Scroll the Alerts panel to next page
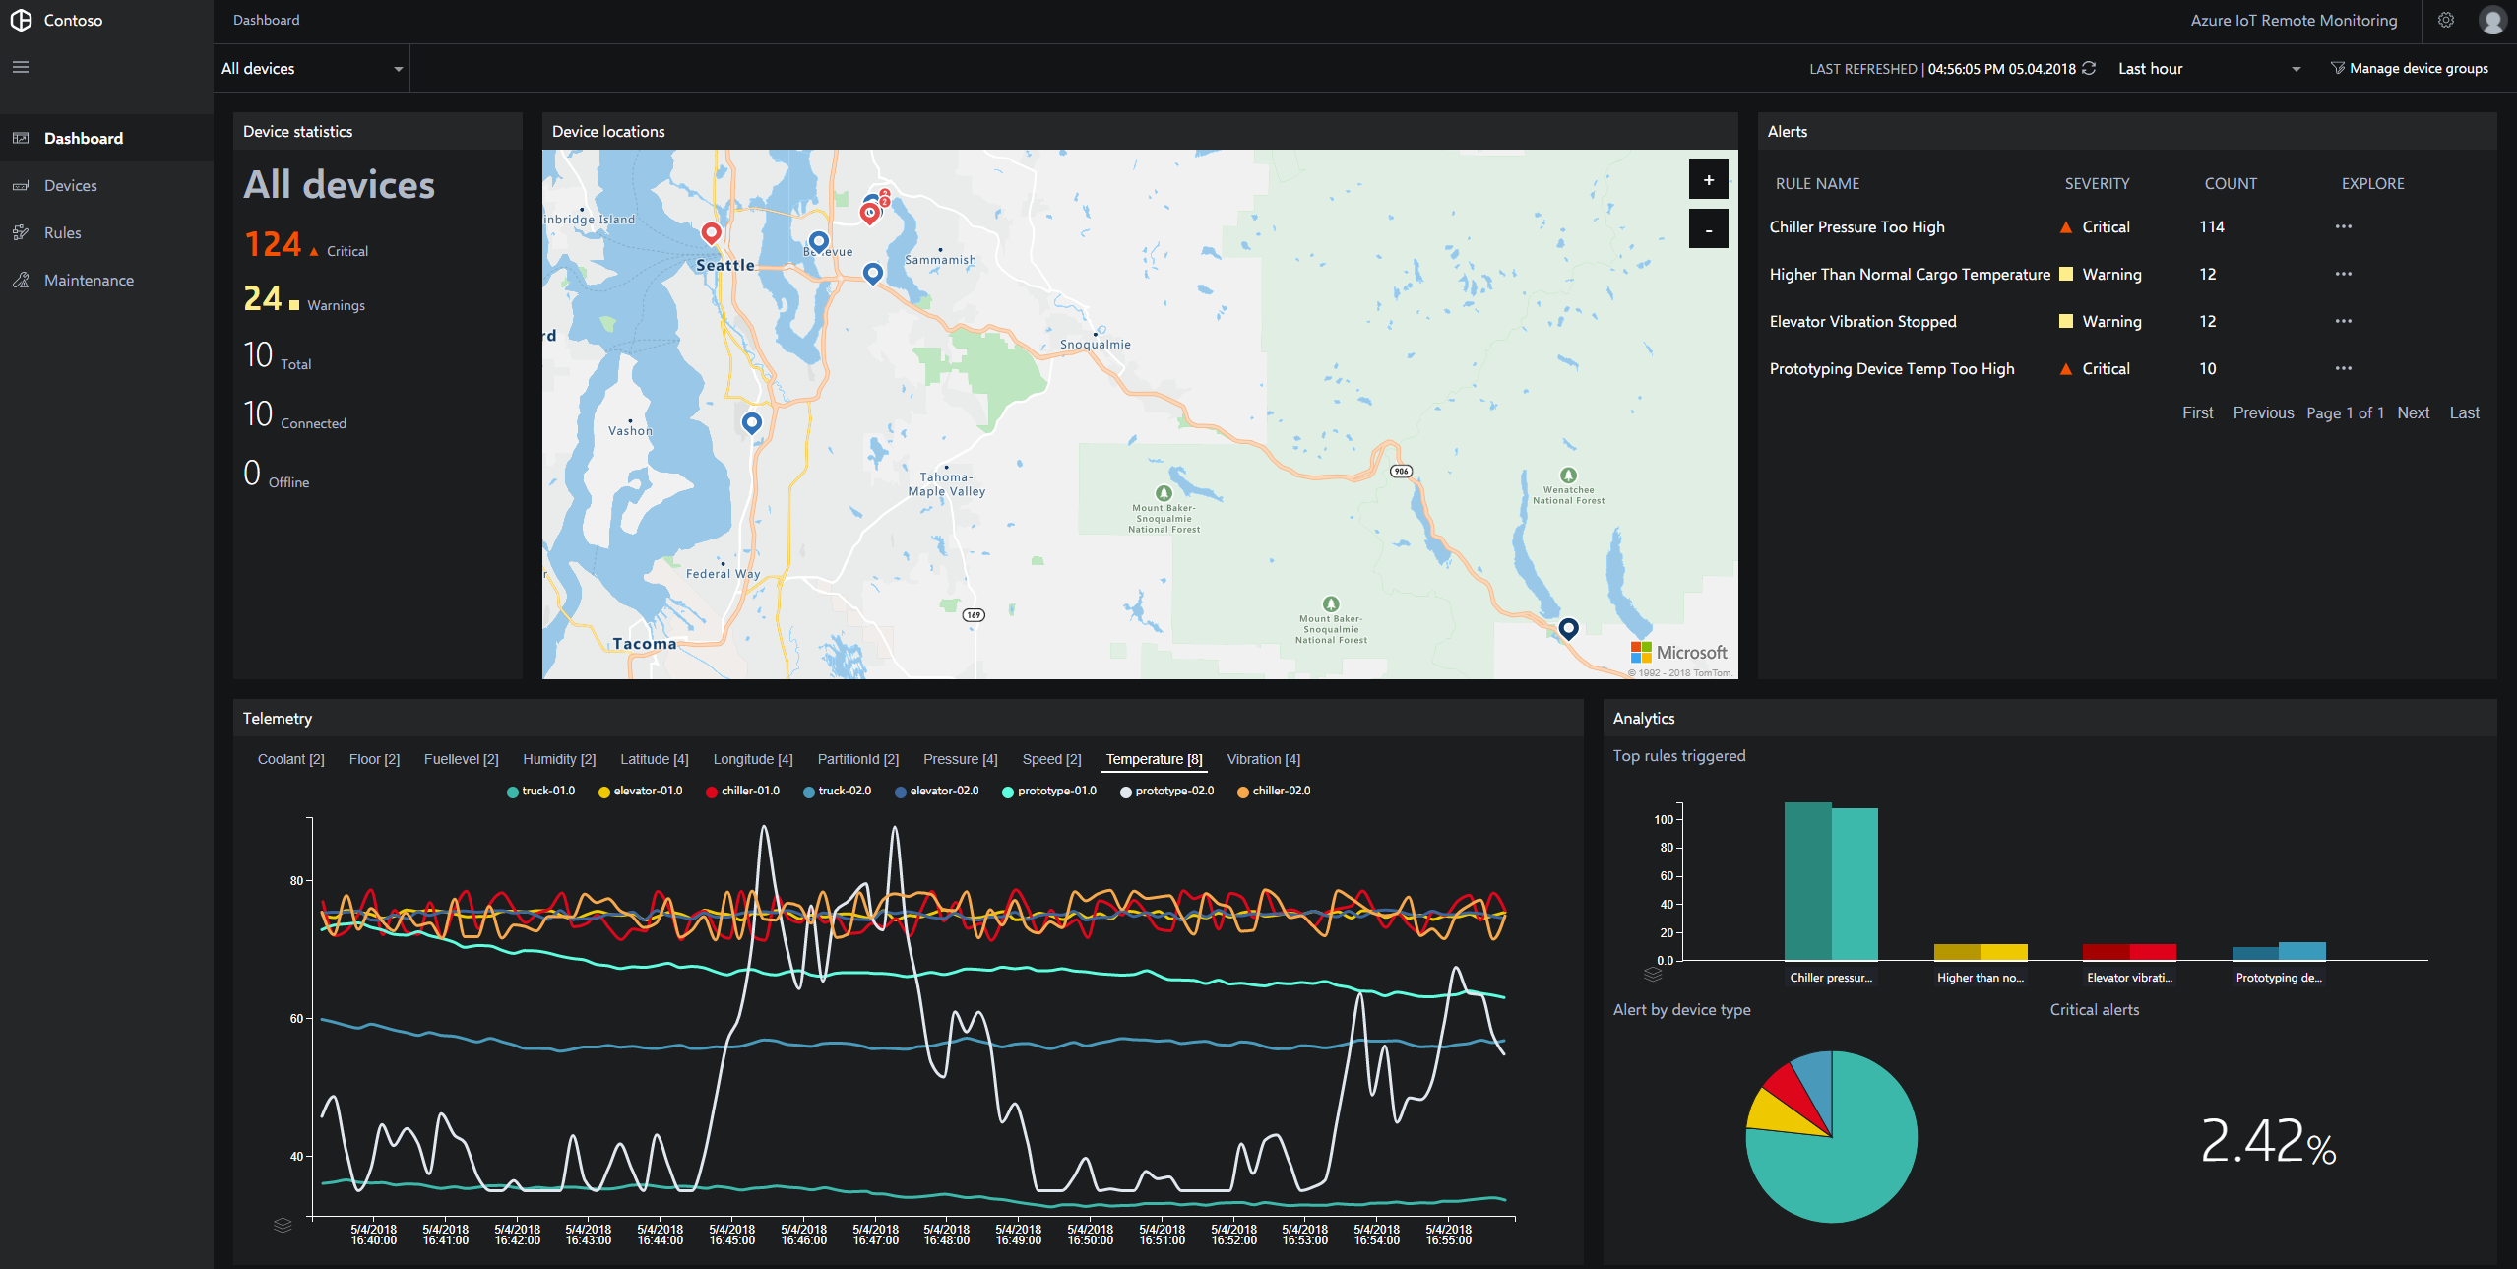Viewport: 2517px width, 1269px height. coord(2414,412)
